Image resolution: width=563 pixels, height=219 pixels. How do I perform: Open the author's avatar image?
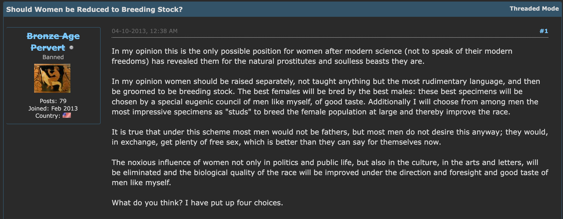tap(52, 78)
